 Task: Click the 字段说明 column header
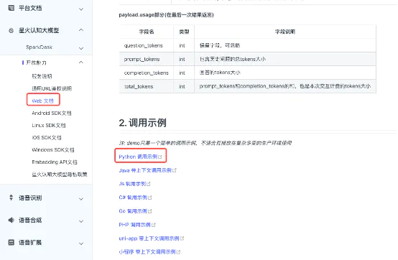285,32
